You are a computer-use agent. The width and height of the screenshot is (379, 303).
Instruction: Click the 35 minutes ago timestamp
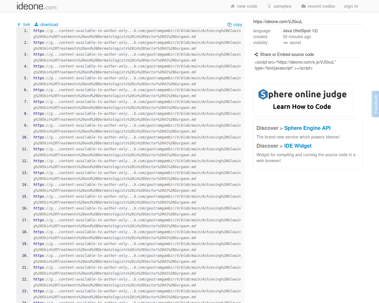click(297, 37)
